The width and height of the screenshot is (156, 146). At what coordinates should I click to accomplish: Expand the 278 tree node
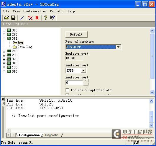(4, 35)
